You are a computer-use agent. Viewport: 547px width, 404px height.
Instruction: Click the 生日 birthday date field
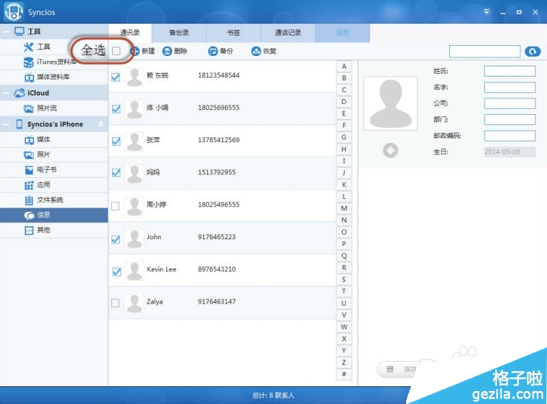(x=509, y=152)
